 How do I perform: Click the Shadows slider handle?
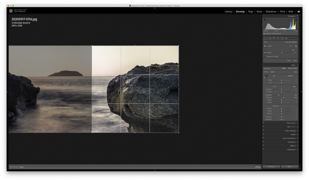pyautogui.click(x=283, y=97)
